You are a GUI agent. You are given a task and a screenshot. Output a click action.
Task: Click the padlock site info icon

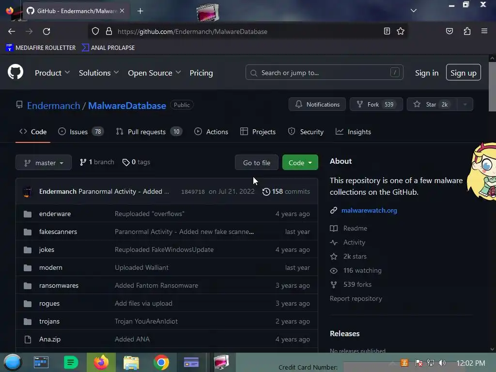[109, 31]
